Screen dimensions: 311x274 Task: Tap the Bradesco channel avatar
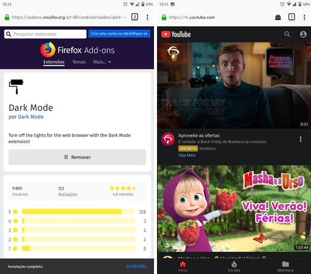click(168, 139)
